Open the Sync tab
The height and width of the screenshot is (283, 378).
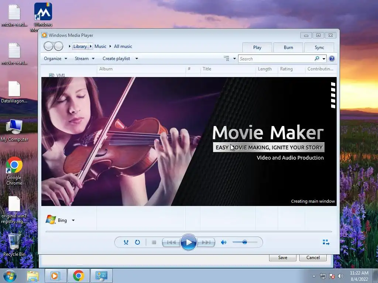(319, 48)
